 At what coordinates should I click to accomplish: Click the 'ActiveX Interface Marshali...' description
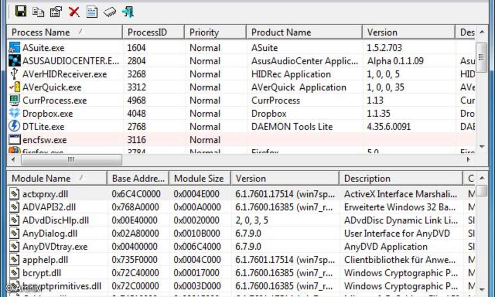(401, 194)
